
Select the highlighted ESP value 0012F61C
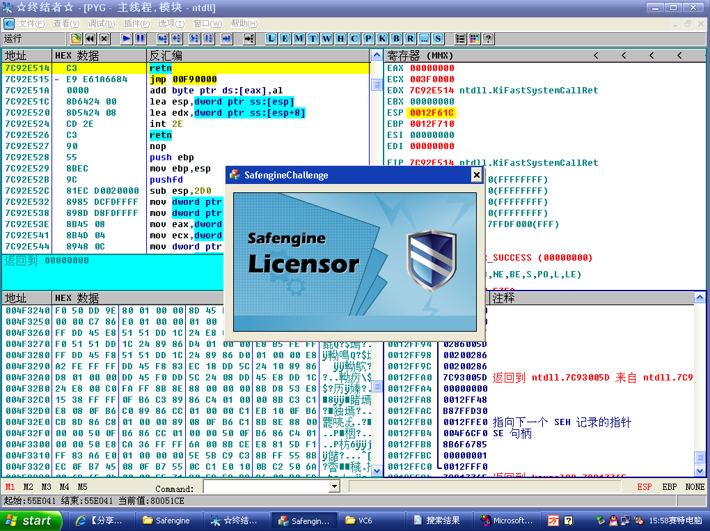click(x=432, y=112)
